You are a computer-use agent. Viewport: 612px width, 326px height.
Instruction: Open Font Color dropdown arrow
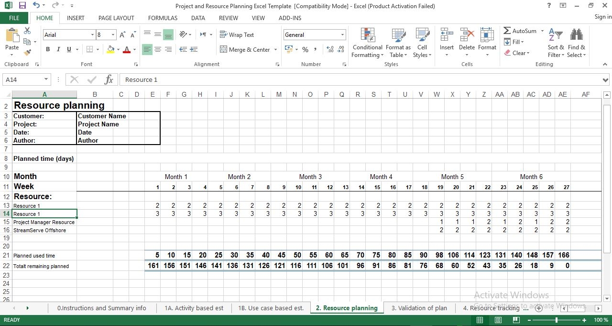click(134, 50)
